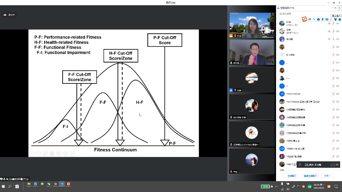Click the recording status indicator at top left
Image resolution: width=342 pixels, height=192 pixels.
[10, 15]
